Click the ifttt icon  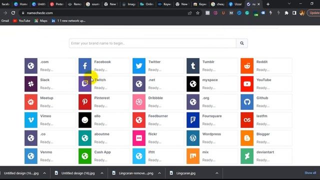139,156
